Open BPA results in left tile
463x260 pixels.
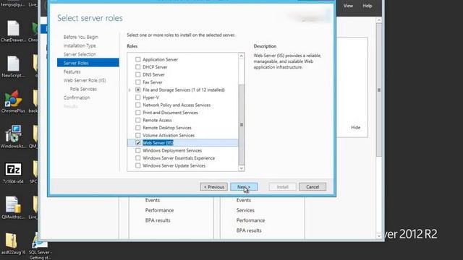(x=158, y=220)
